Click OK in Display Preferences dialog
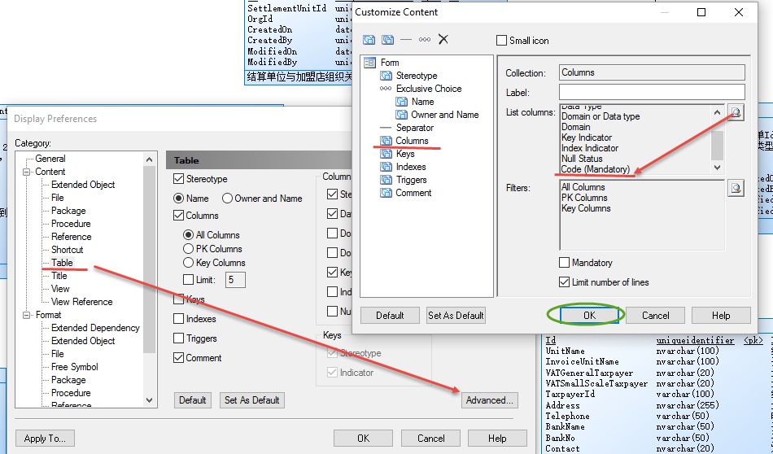The height and width of the screenshot is (454, 773). [364, 439]
